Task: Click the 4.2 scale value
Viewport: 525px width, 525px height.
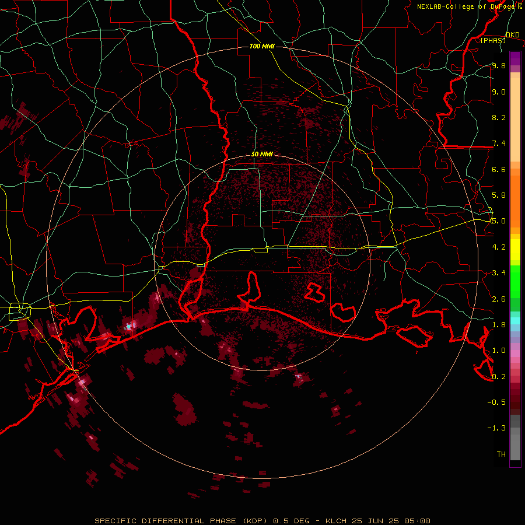Action: click(499, 247)
